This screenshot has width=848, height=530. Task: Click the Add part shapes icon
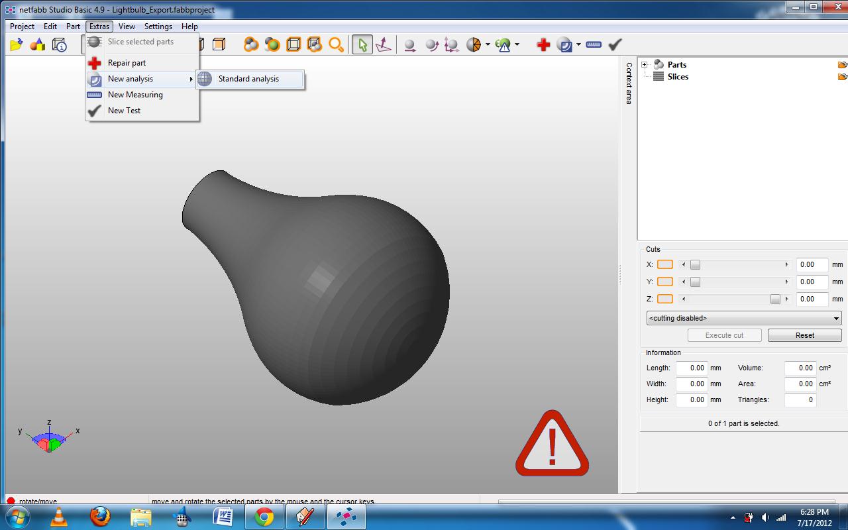(38, 44)
